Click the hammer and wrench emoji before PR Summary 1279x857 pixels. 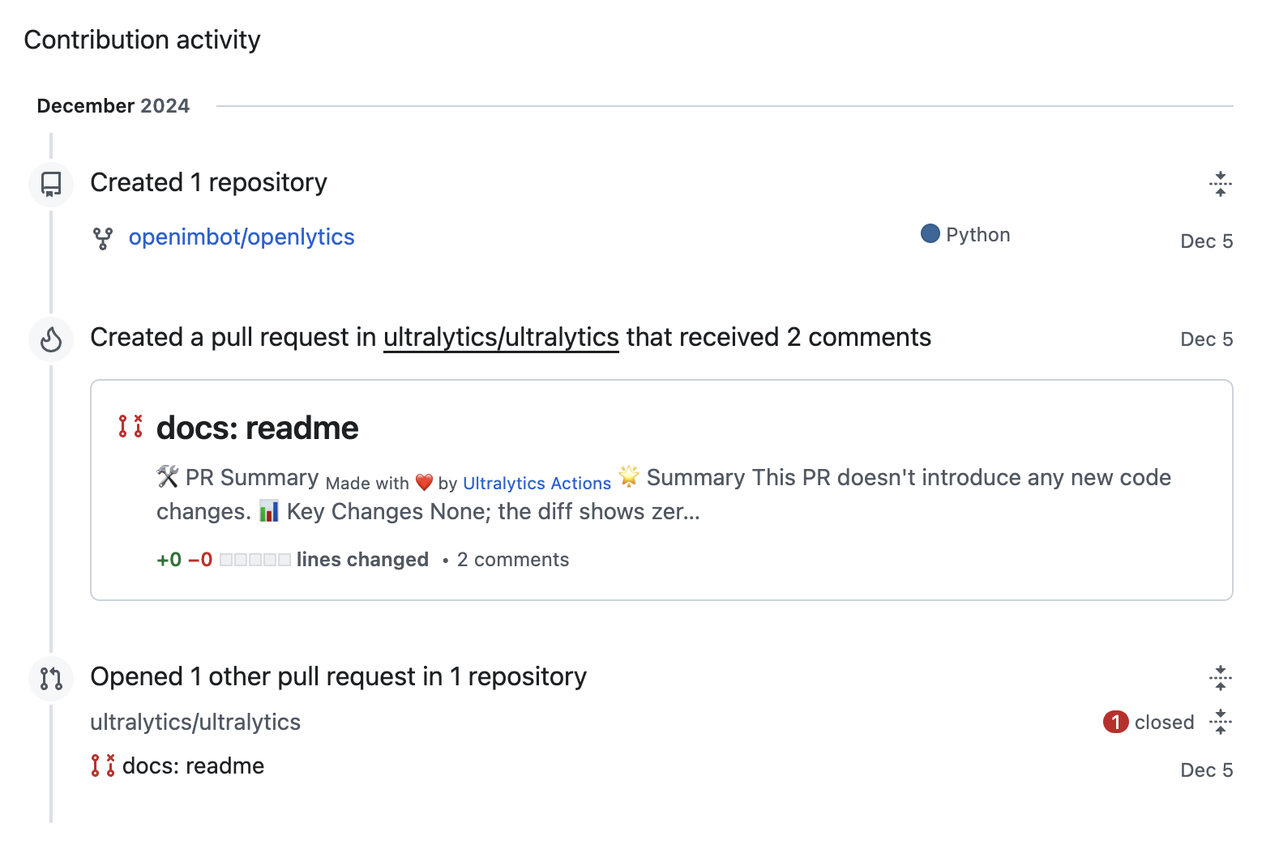pos(168,476)
